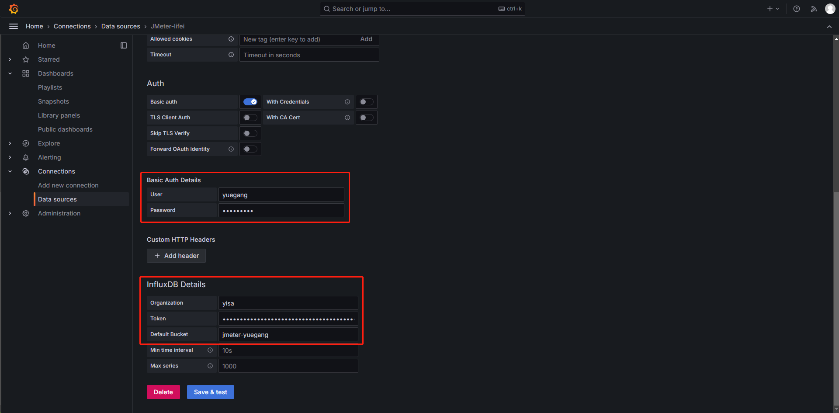Enable the Forward OAuth Identity toggle
This screenshot has height=413, width=839.
[250, 149]
